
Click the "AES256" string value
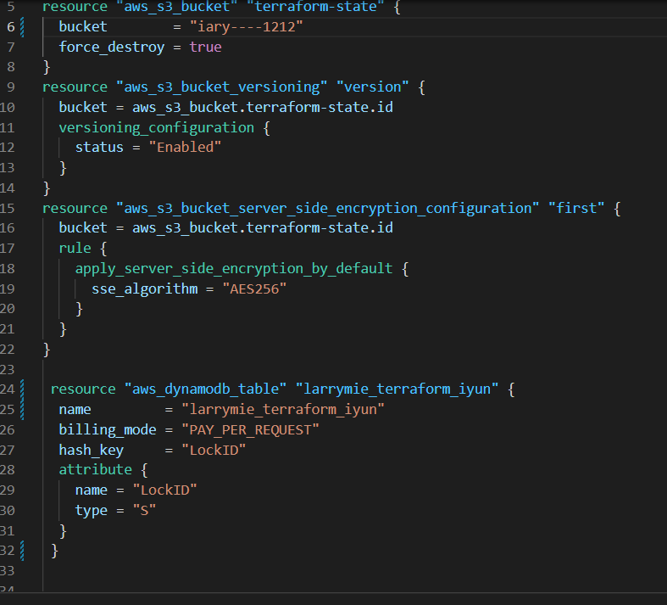coord(254,289)
